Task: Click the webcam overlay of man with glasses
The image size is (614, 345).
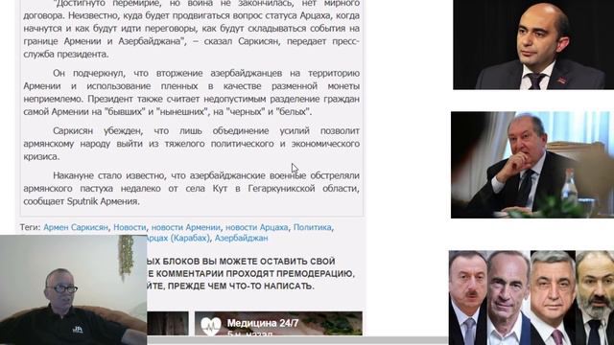Action: pos(73,289)
